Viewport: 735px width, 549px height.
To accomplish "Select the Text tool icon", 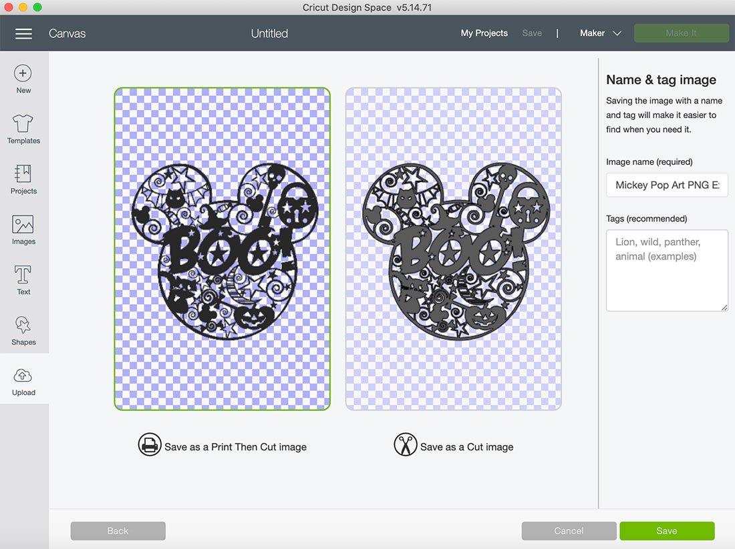I will coord(23,275).
